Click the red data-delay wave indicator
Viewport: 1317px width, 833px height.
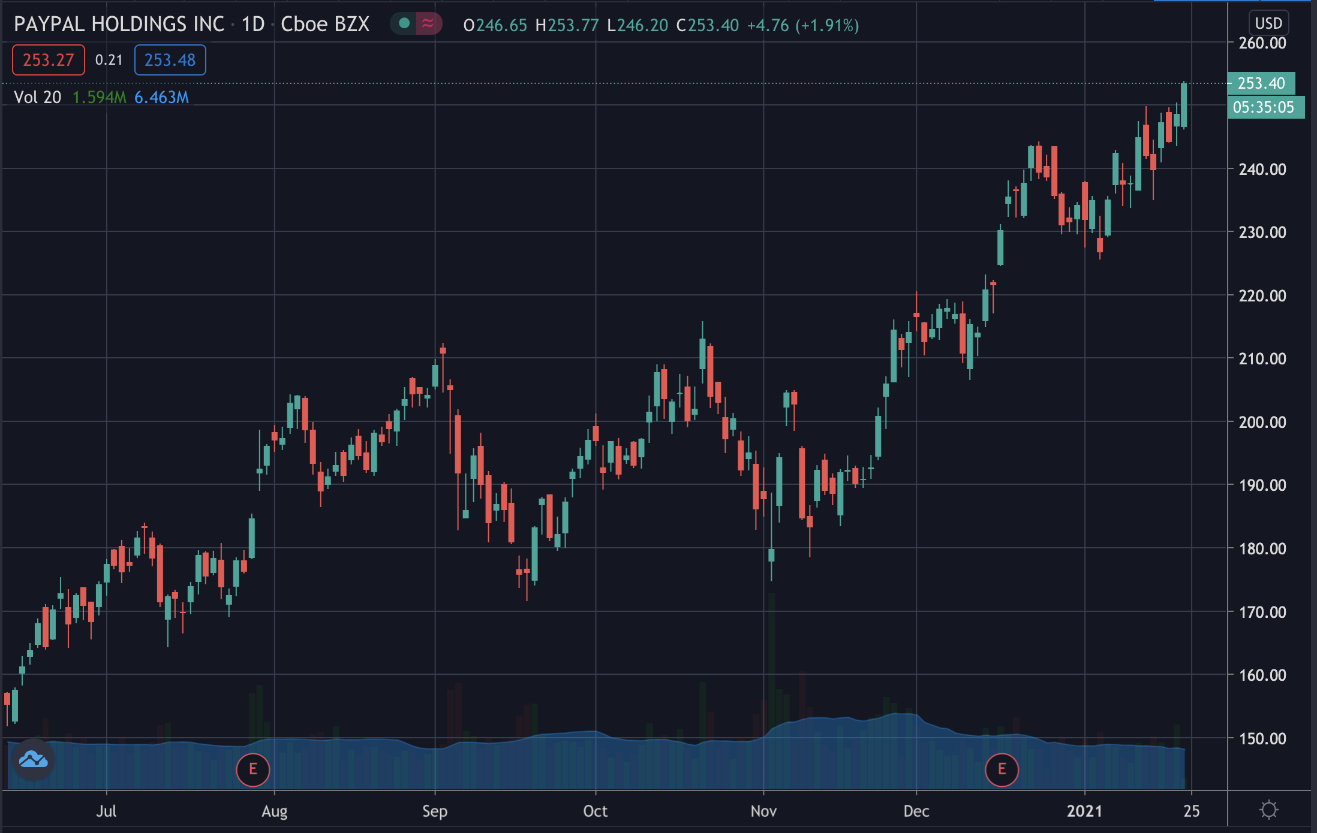click(428, 23)
